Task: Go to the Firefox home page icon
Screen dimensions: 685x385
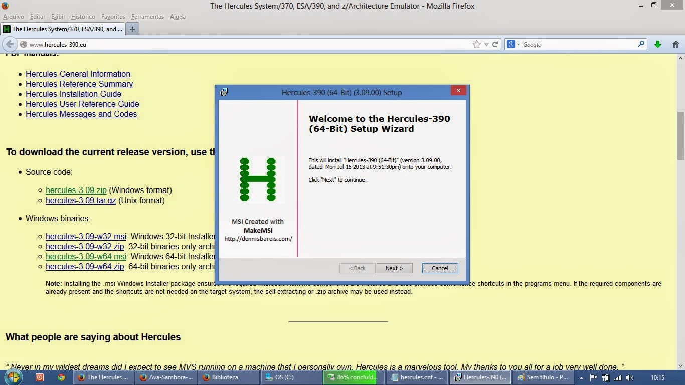Action: tap(675, 44)
